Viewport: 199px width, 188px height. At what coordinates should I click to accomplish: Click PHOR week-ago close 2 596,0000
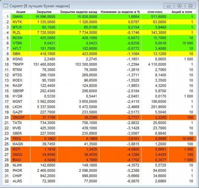coord(88,171)
